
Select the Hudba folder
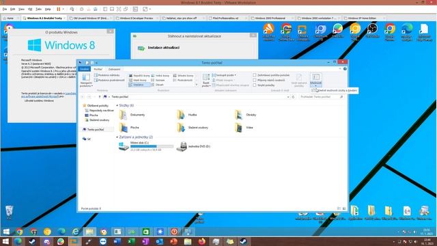coord(186,115)
